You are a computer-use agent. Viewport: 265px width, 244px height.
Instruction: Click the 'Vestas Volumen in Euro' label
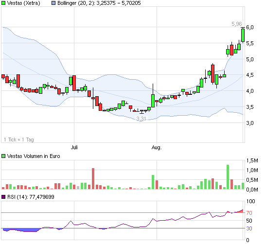[34, 156]
